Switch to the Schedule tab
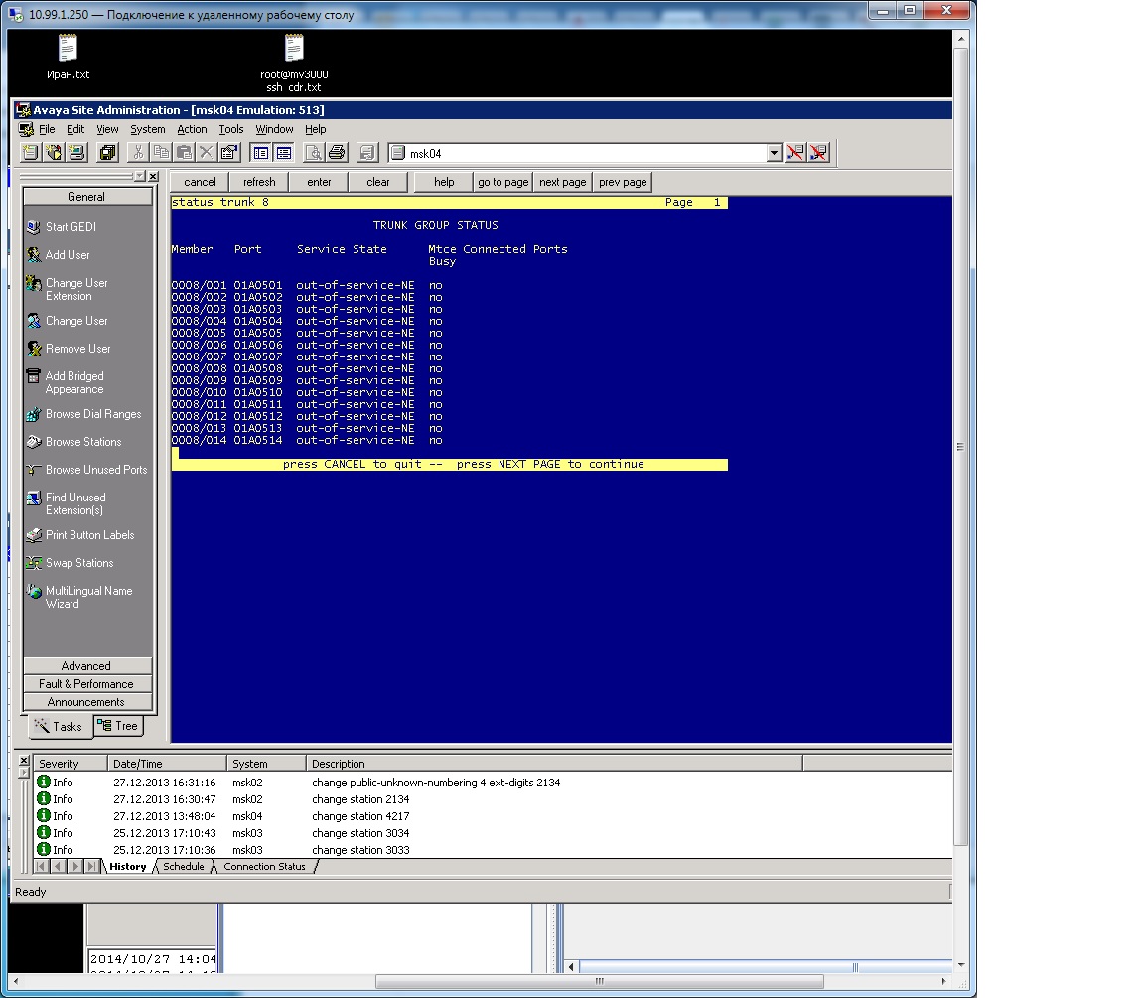 click(x=183, y=866)
